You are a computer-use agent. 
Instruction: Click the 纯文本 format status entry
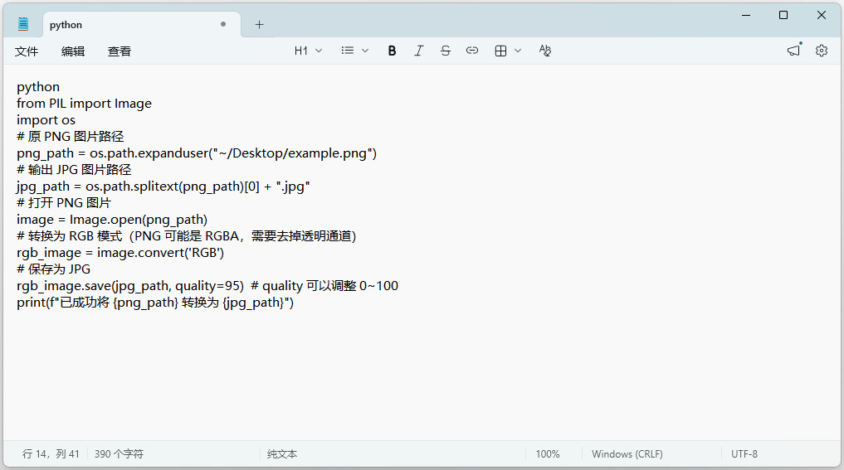point(282,454)
